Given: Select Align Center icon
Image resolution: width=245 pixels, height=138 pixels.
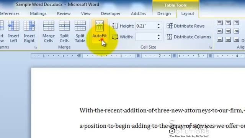Looking at the screenshot, I should pyautogui.click(x=228, y=31).
